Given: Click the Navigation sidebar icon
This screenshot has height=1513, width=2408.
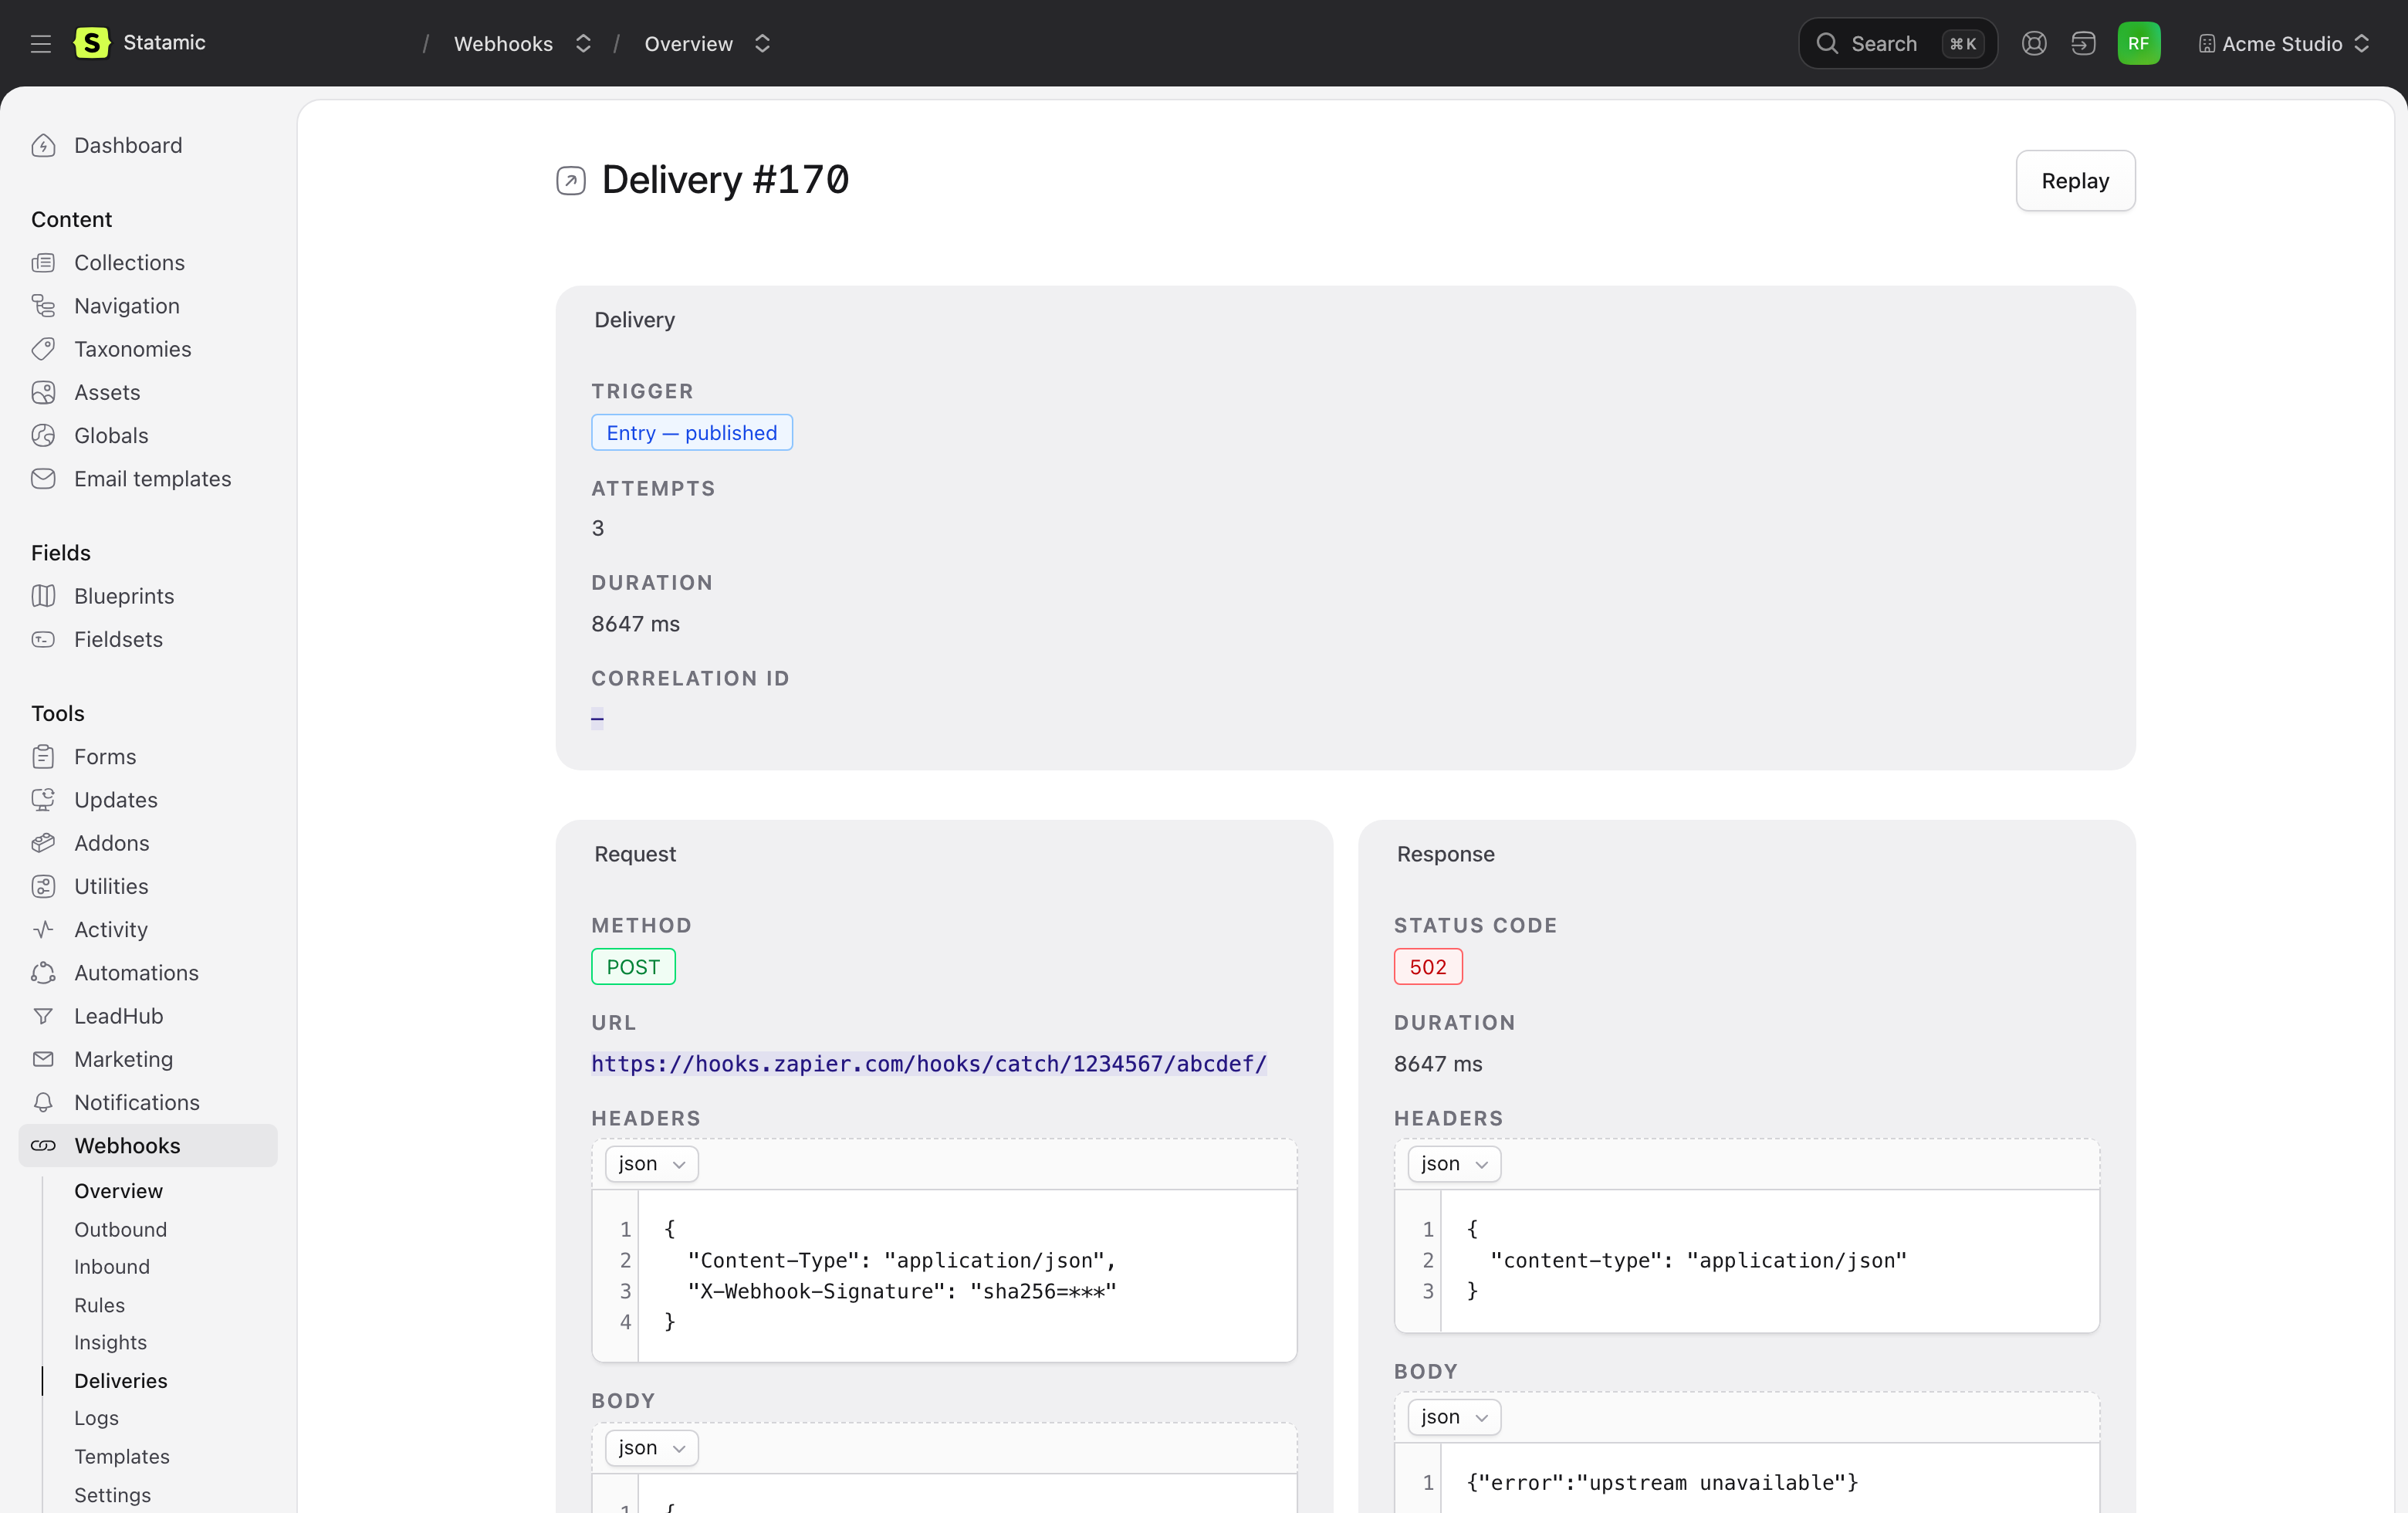Looking at the screenshot, I should click(43, 306).
